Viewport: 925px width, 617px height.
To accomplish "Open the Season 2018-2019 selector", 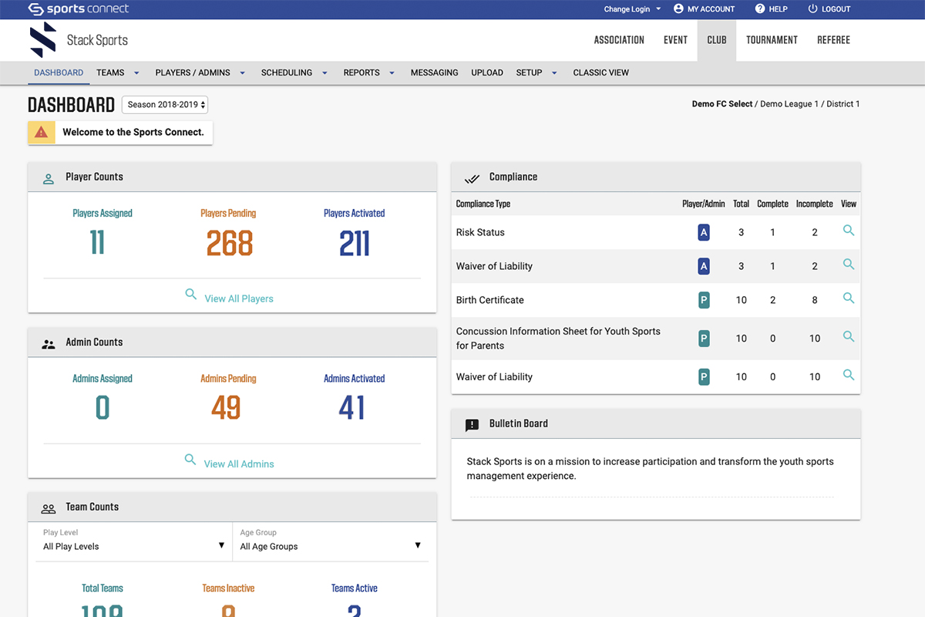I will 165,105.
